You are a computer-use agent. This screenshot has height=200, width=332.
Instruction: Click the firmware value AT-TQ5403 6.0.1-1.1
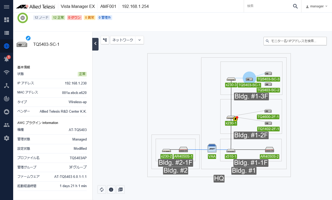point(70,177)
